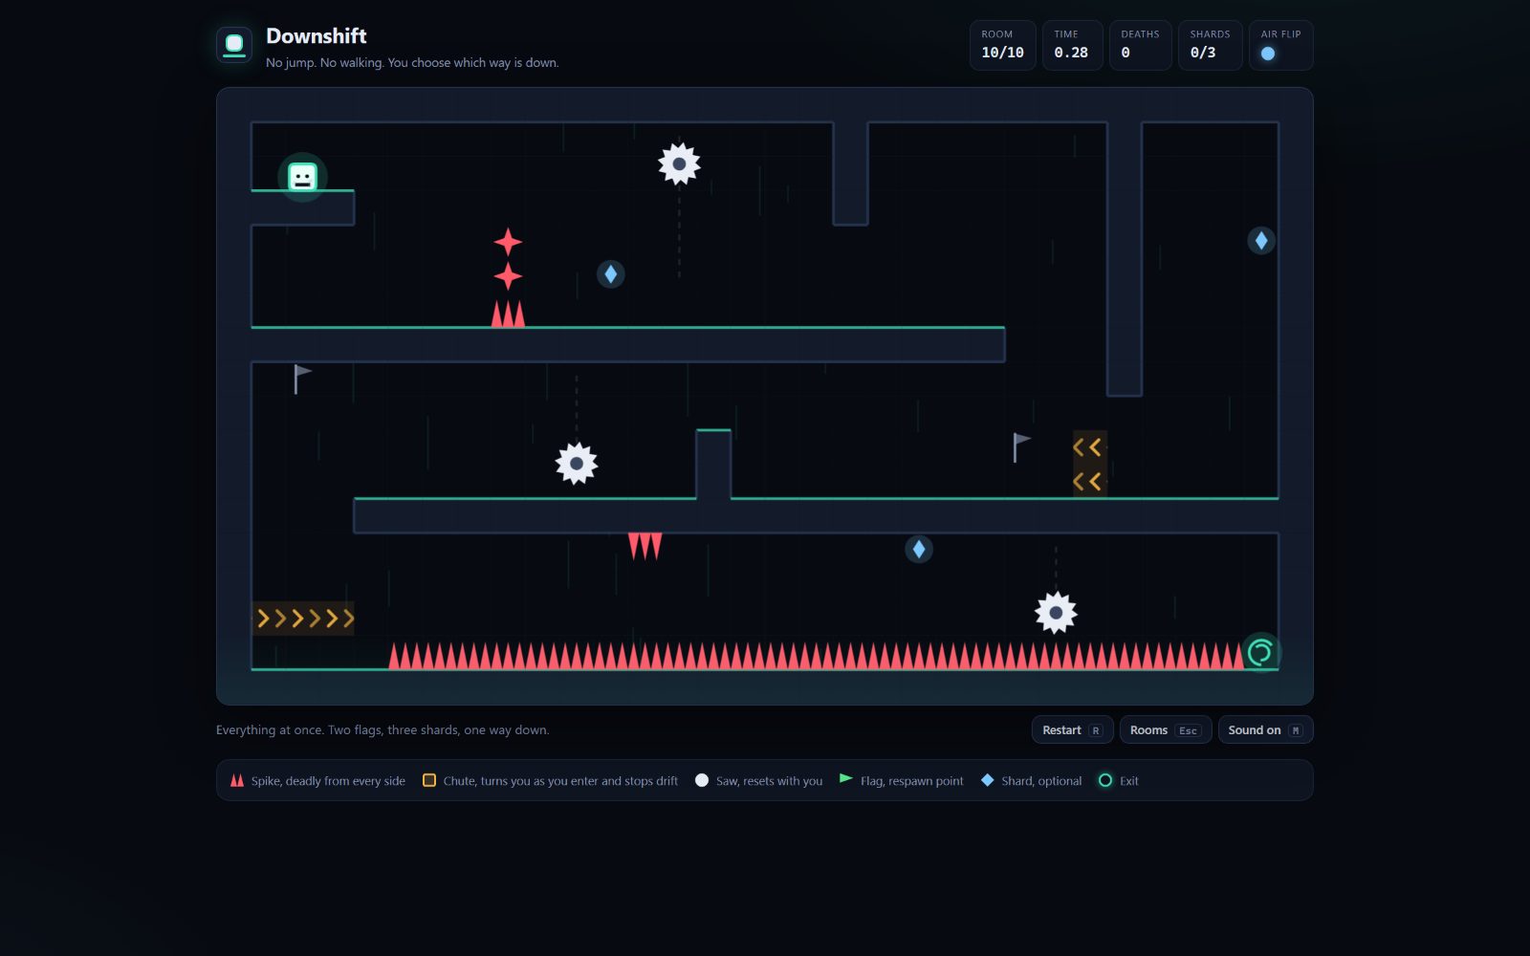
Task: Click the Downshift title text
Action: tap(316, 36)
